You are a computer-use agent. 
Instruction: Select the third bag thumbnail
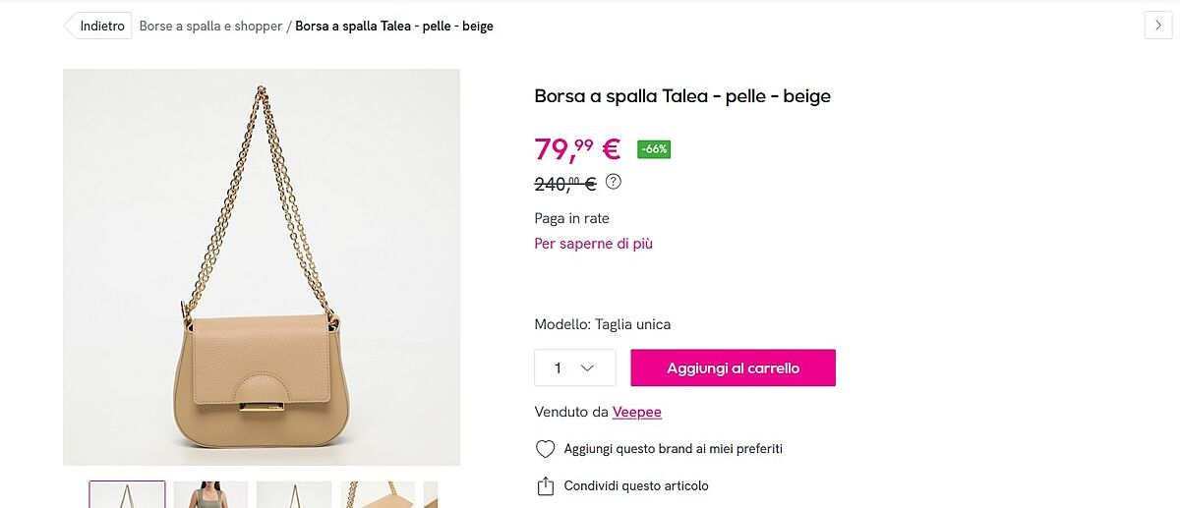294,494
